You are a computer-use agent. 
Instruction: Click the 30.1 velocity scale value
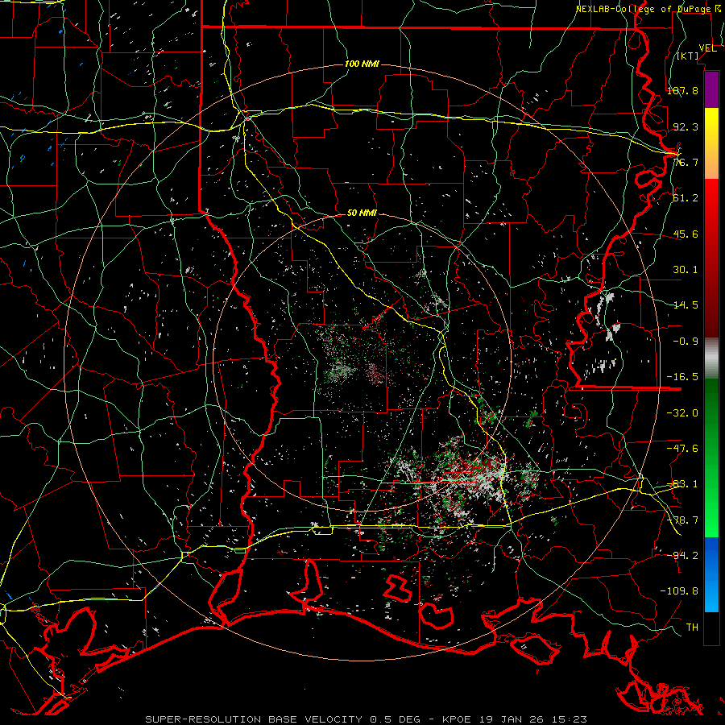pyautogui.click(x=686, y=270)
